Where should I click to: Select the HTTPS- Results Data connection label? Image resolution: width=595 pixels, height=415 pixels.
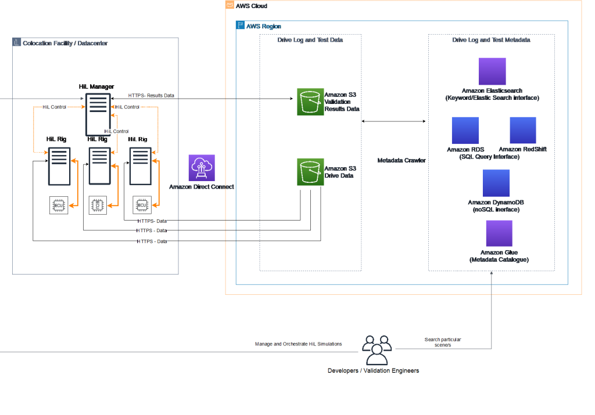click(150, 95)
